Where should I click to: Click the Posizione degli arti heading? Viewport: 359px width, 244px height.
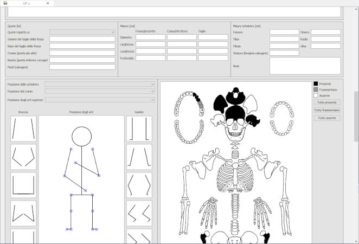tap(81, 112)
